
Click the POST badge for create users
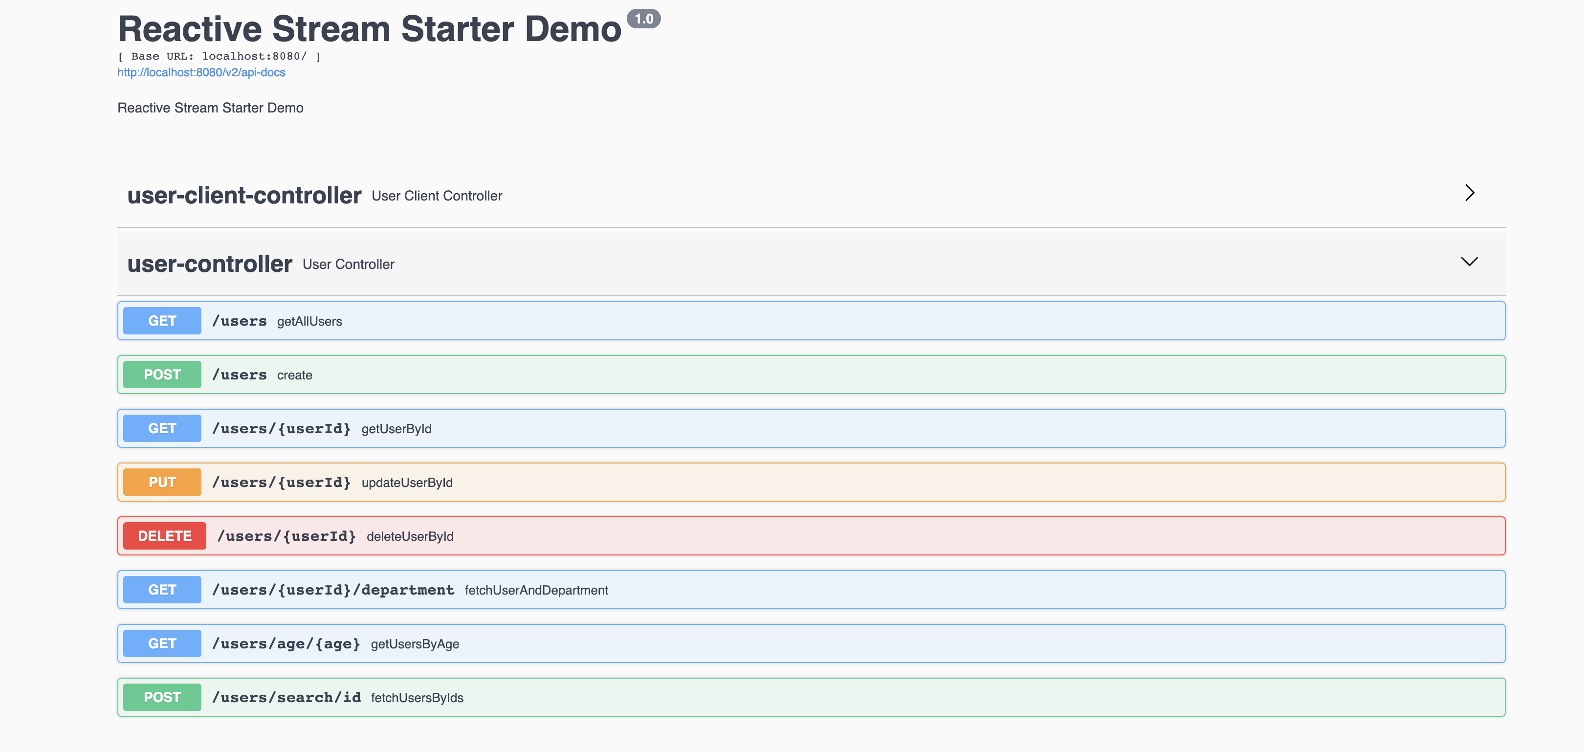[162, 375]
